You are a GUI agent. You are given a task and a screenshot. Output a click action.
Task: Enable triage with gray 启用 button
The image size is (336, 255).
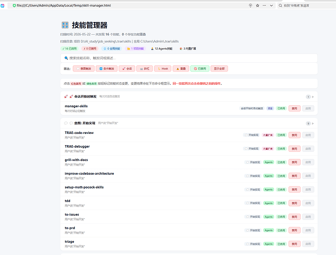click(308, 244)
